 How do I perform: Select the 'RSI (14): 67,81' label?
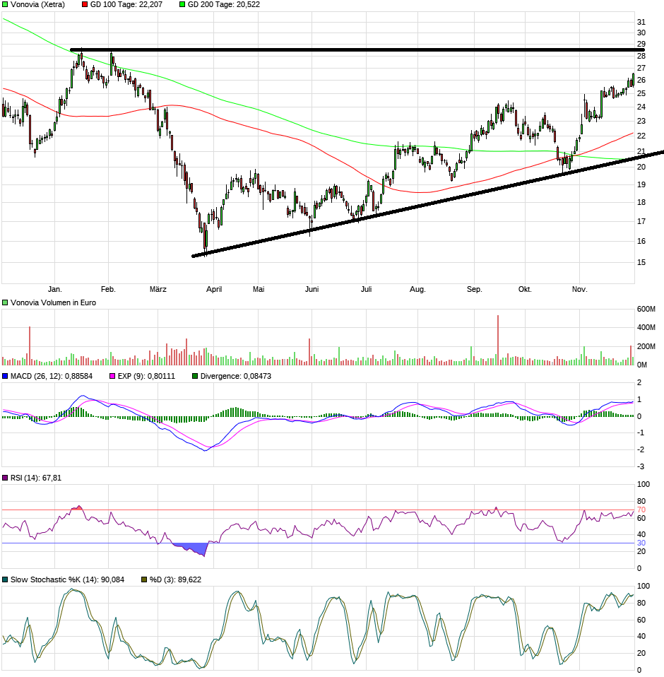[x=36, y=478]
